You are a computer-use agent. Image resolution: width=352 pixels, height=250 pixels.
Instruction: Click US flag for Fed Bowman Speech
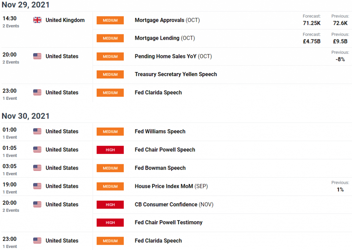pos(37,168)
